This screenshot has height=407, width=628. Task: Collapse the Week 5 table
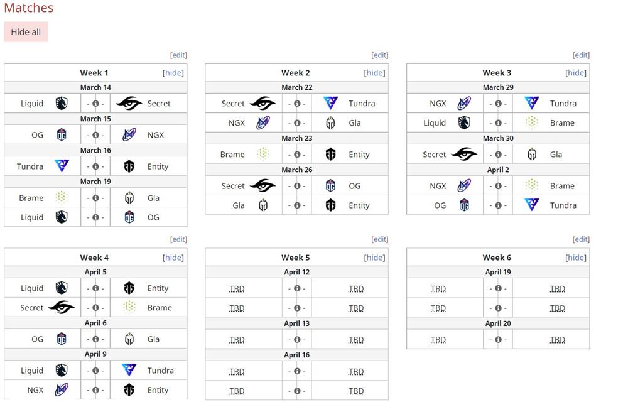[x=374, y=257]
